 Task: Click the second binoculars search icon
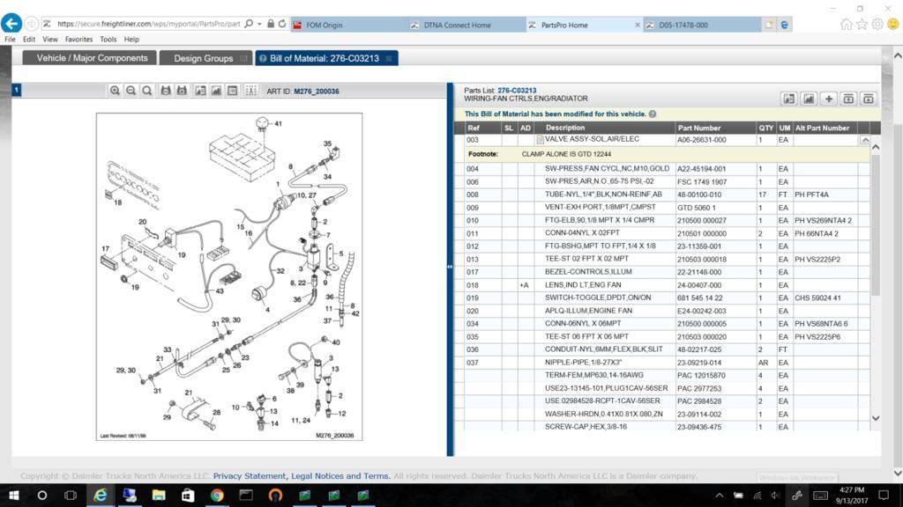(182, 91)
